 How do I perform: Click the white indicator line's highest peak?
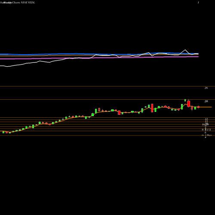click(185, 50)
